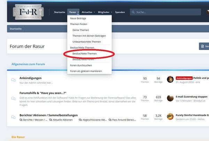Click the forum icon beside Forumshilfe
Viewport: 209px width, 141px height.
coord(13,98)
